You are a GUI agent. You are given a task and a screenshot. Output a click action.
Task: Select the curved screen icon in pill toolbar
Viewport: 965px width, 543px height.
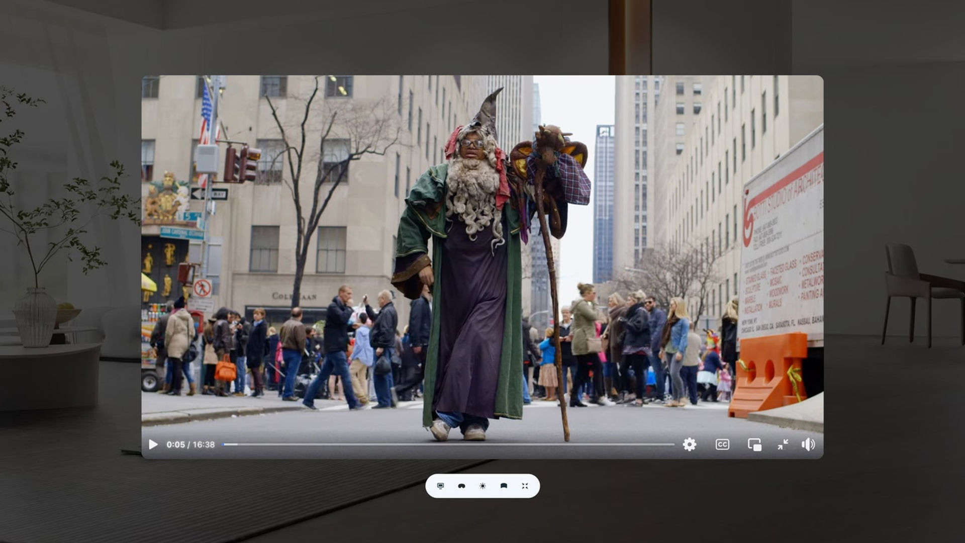pyautogui.click(x=504, y=486)
